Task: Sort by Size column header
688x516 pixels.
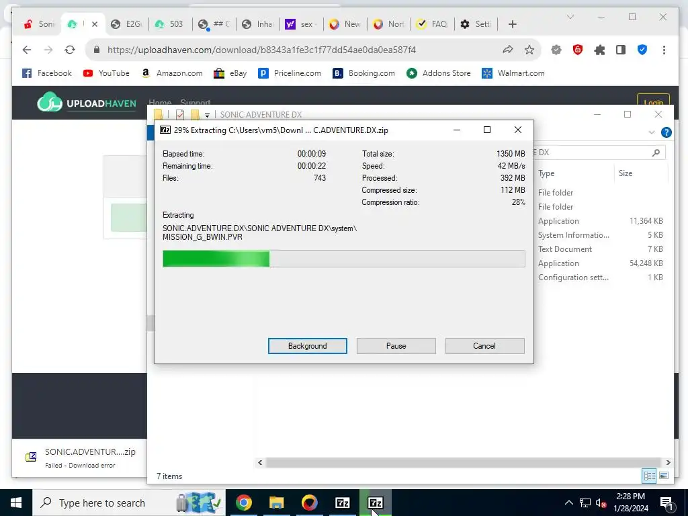Action: (x=640, y=173)
